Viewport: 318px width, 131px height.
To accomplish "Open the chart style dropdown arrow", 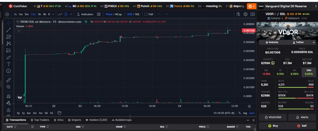I will (x=71, y=14).
